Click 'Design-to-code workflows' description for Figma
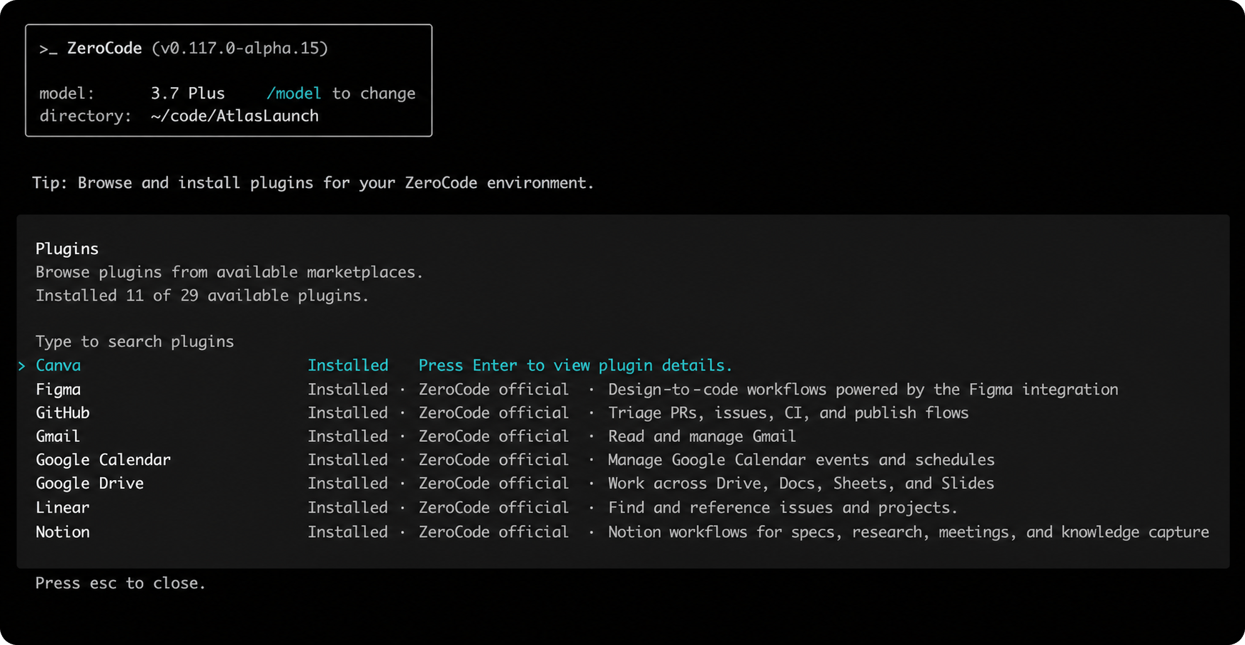 tap(863, 389)
